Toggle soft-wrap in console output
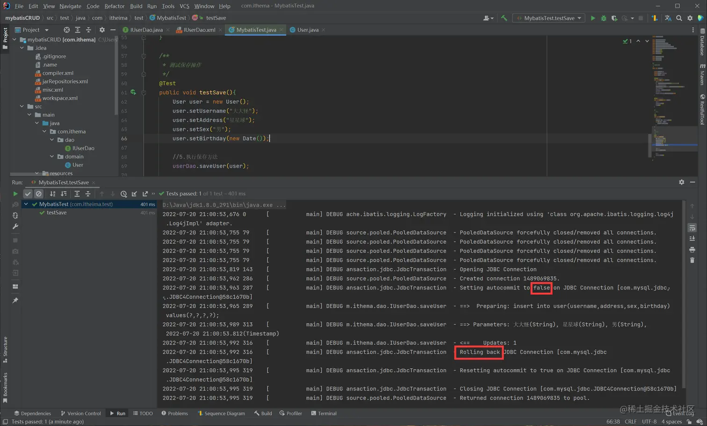This screenshot has height=426, width=707. 692,228
